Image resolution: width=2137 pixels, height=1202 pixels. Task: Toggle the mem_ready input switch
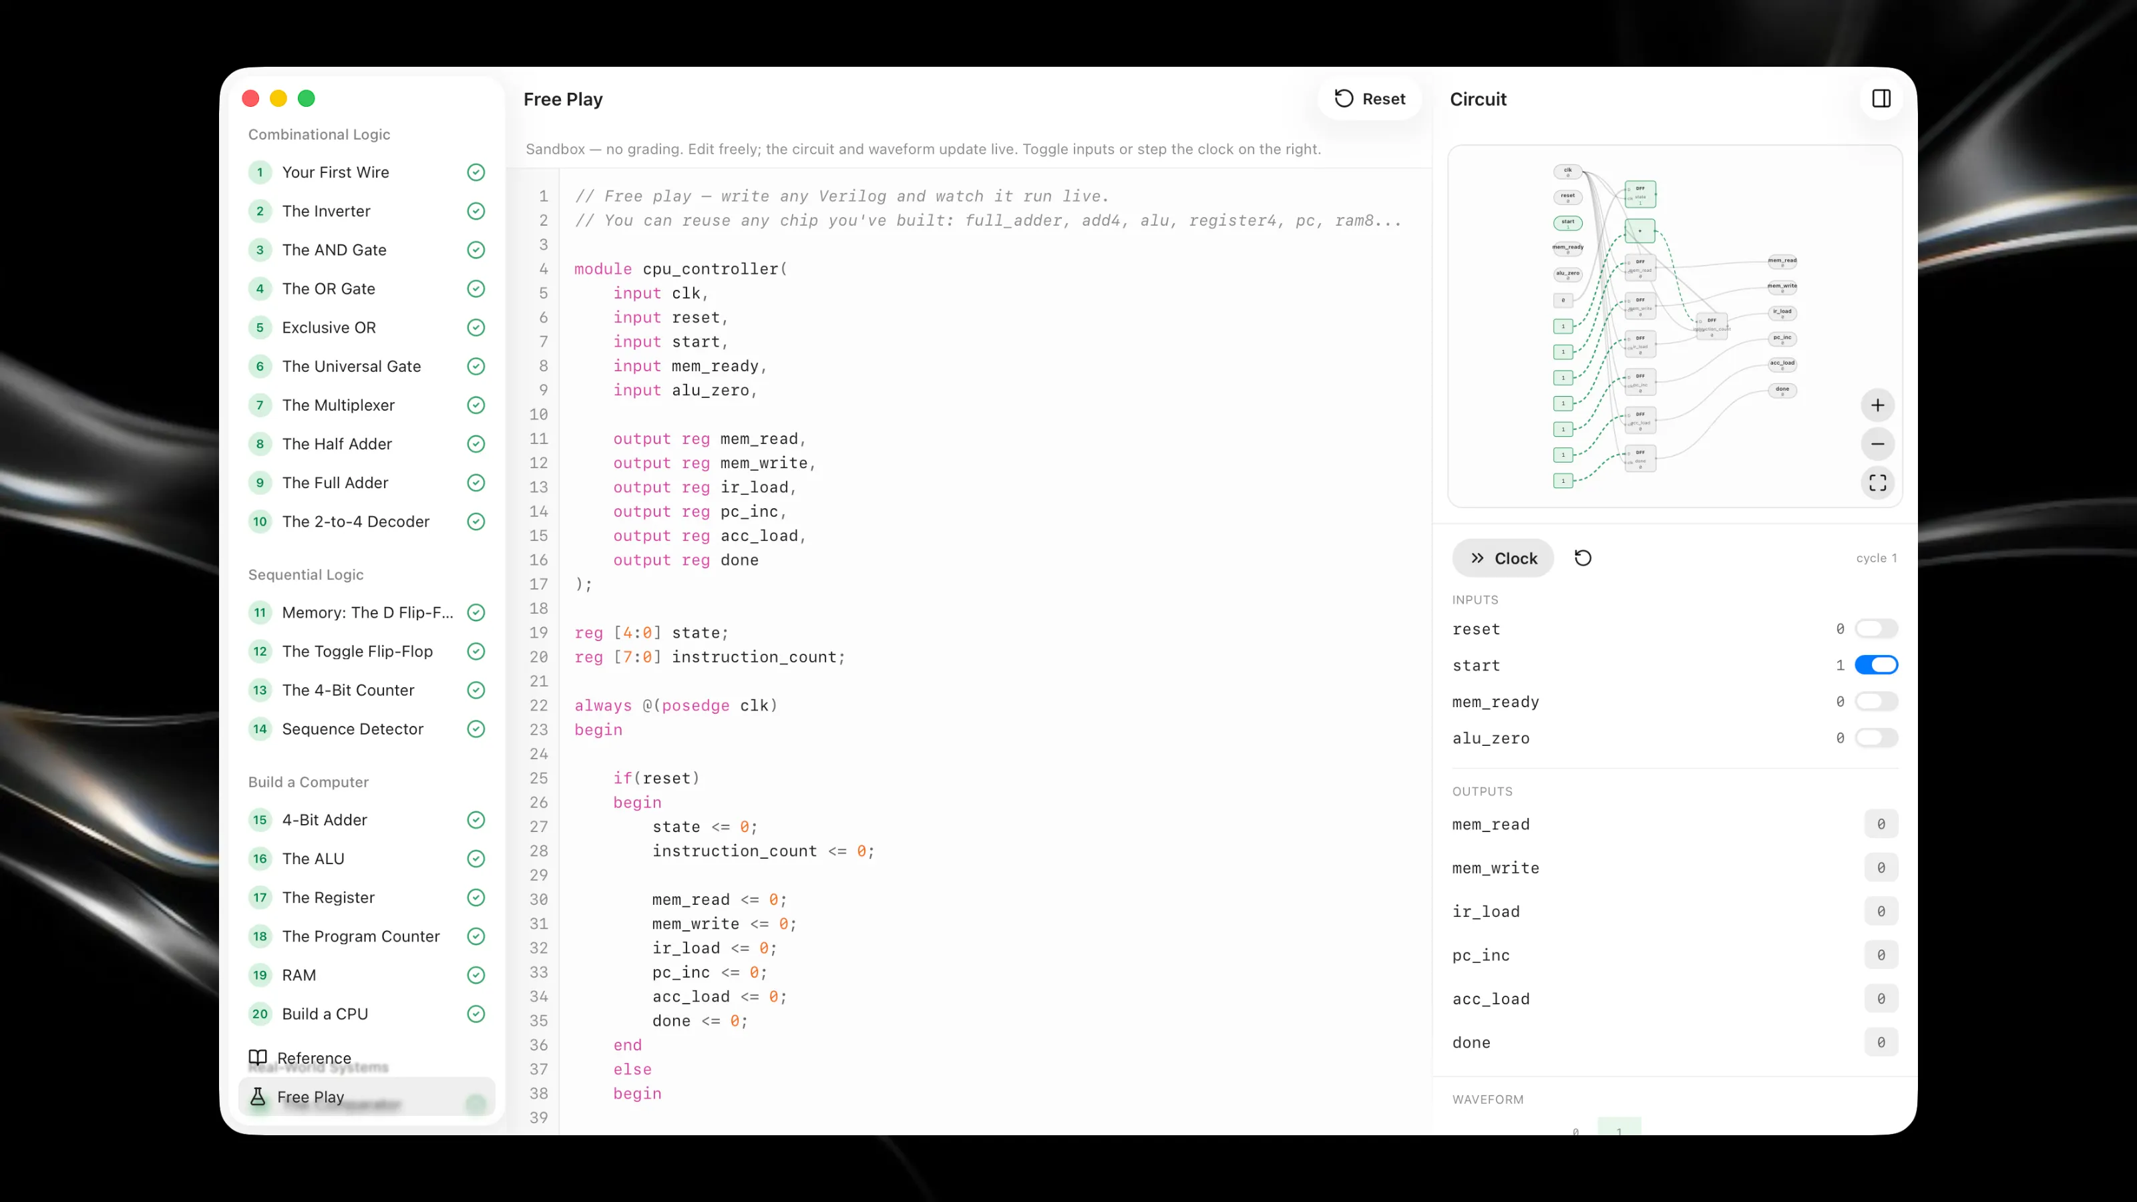(x=1876, y=702)
